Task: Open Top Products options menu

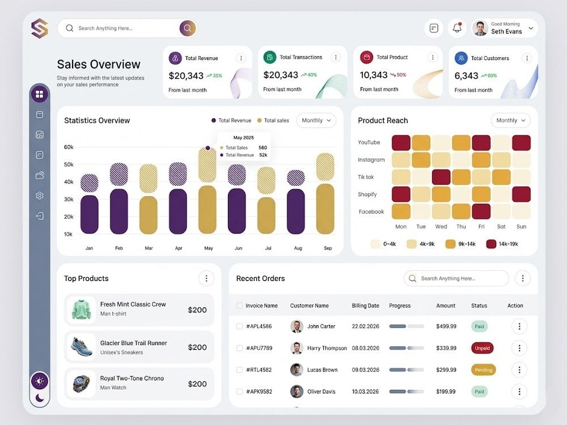Action: (206, 278)
